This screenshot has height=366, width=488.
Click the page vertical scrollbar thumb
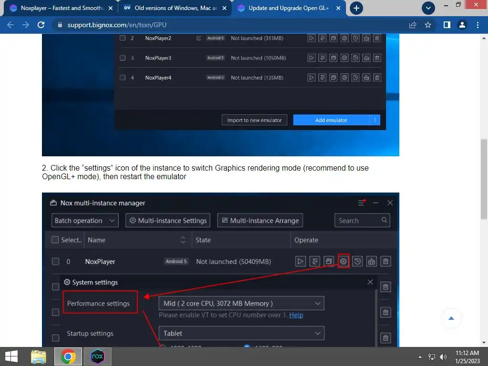[x=484, y=179]
